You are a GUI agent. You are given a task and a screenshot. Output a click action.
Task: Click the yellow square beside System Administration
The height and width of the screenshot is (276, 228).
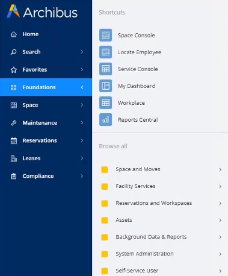(105, 254)
